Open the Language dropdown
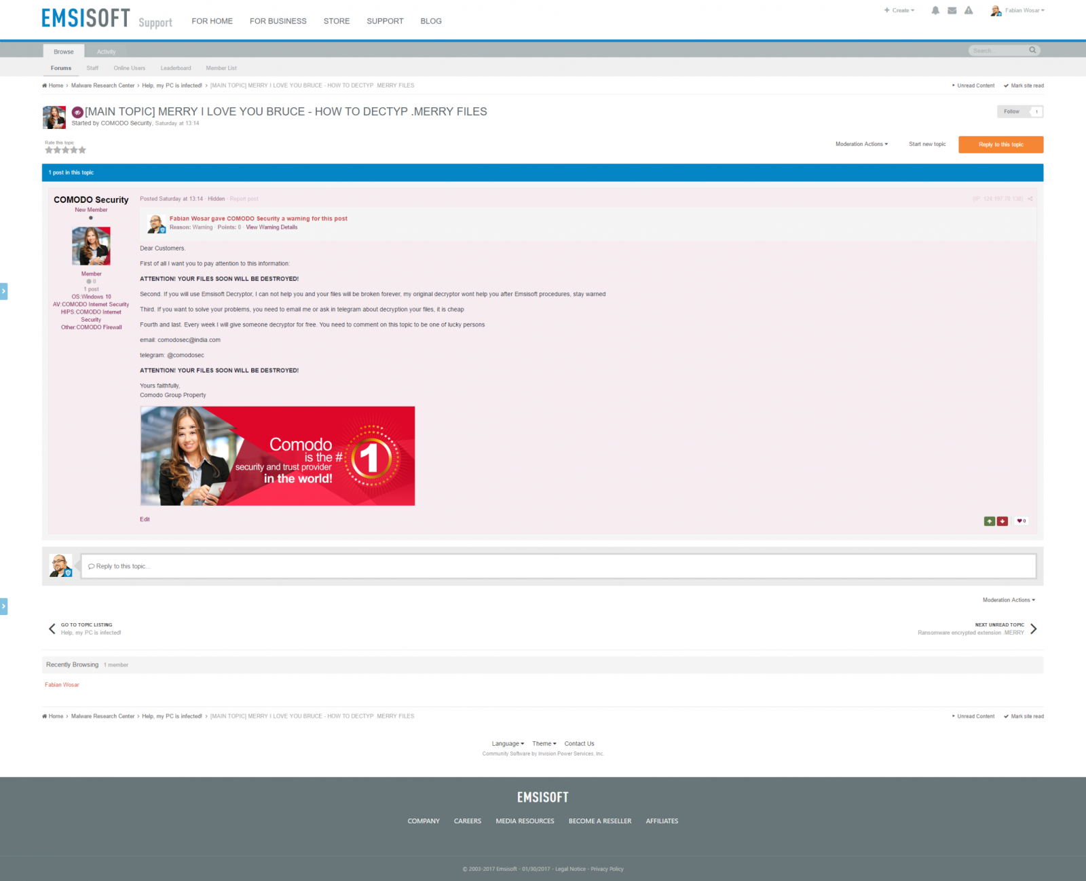Image resolution: width=1086 pixels, height=881 pixels. coord(508,743)
